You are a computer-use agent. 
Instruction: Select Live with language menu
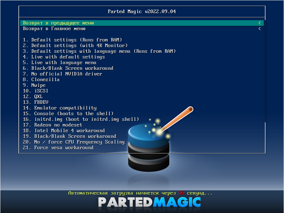coord(59,63)
